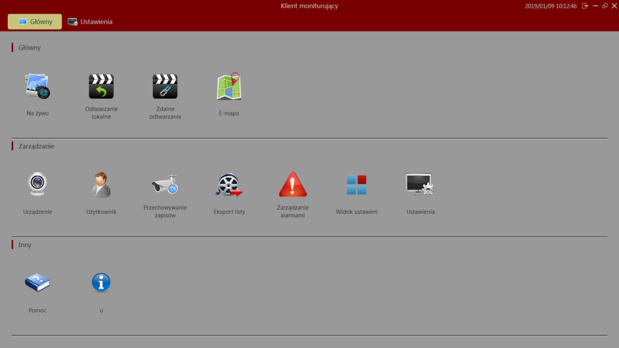Open Przechowywanie zapisów storage settings
Image resolution: width=619 pixels, height=348 pixels.
(x=165, y=184)
